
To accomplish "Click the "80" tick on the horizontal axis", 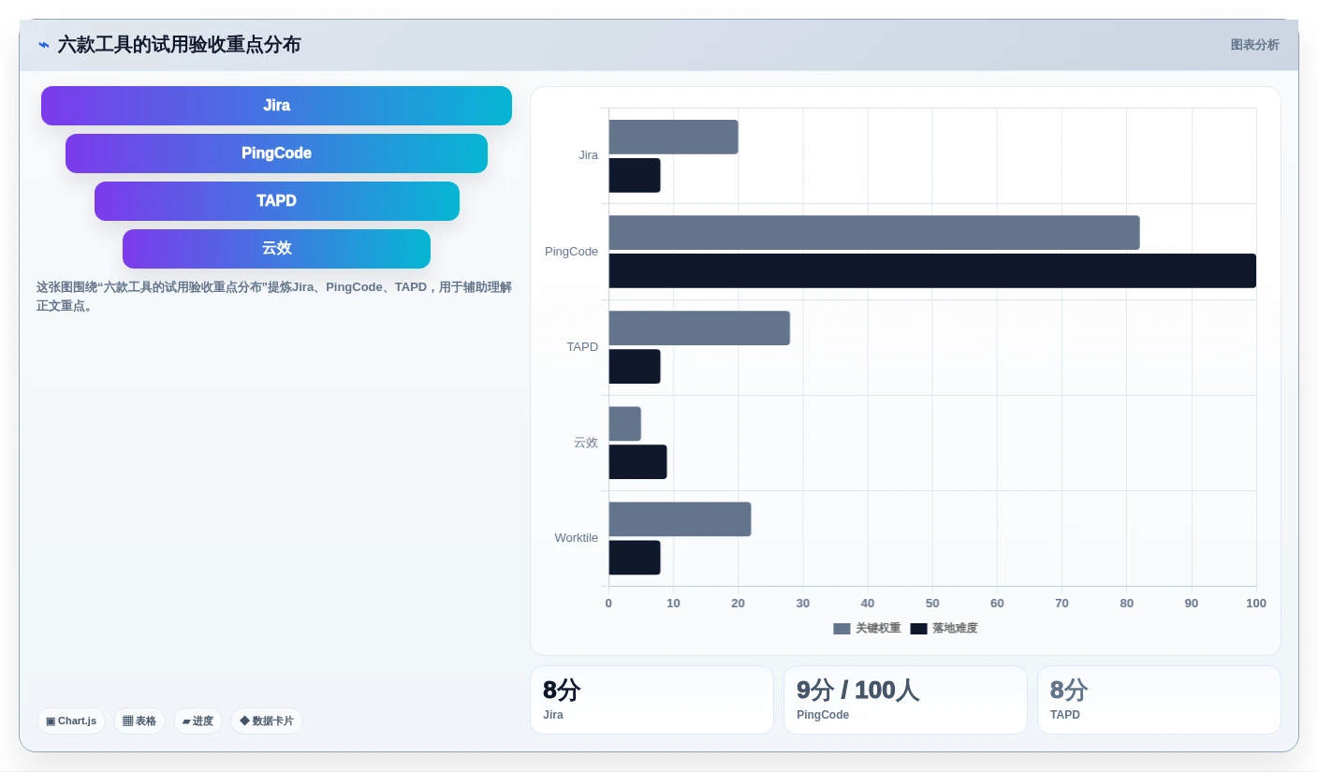I will click(x=1127, y=604).
